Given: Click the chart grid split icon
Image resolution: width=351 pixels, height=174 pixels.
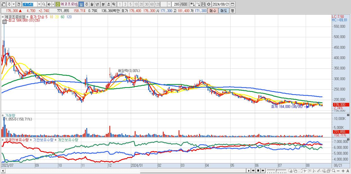Looking at the screenshot, I should (290, 171).
